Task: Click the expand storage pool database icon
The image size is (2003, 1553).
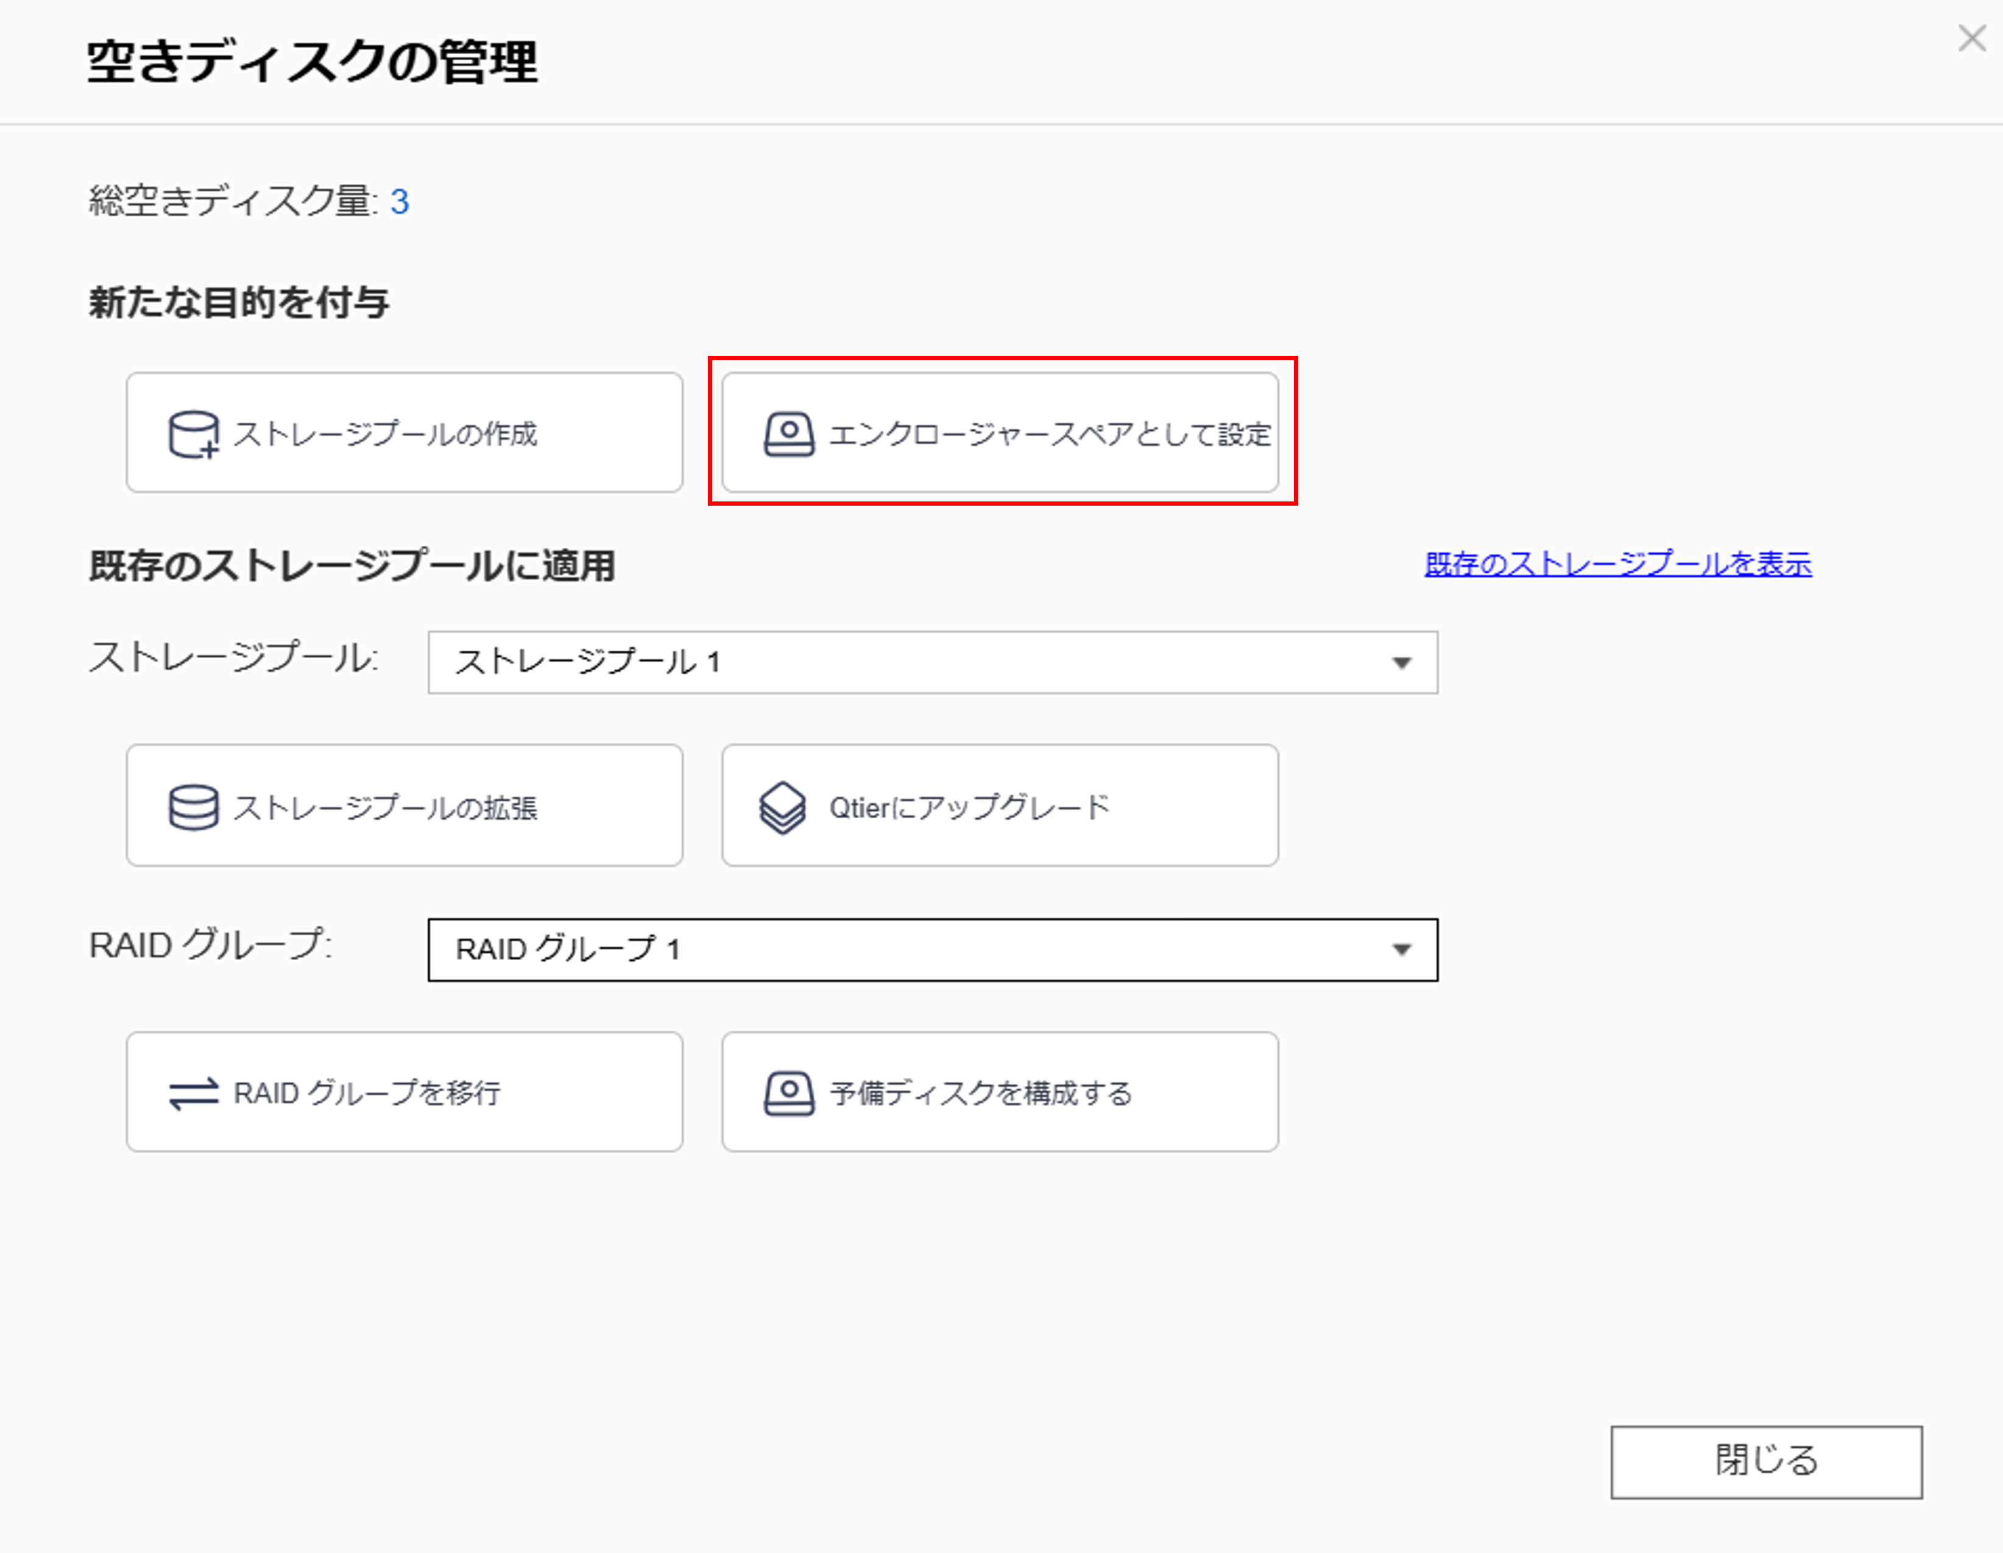Action: click(194, 807)
